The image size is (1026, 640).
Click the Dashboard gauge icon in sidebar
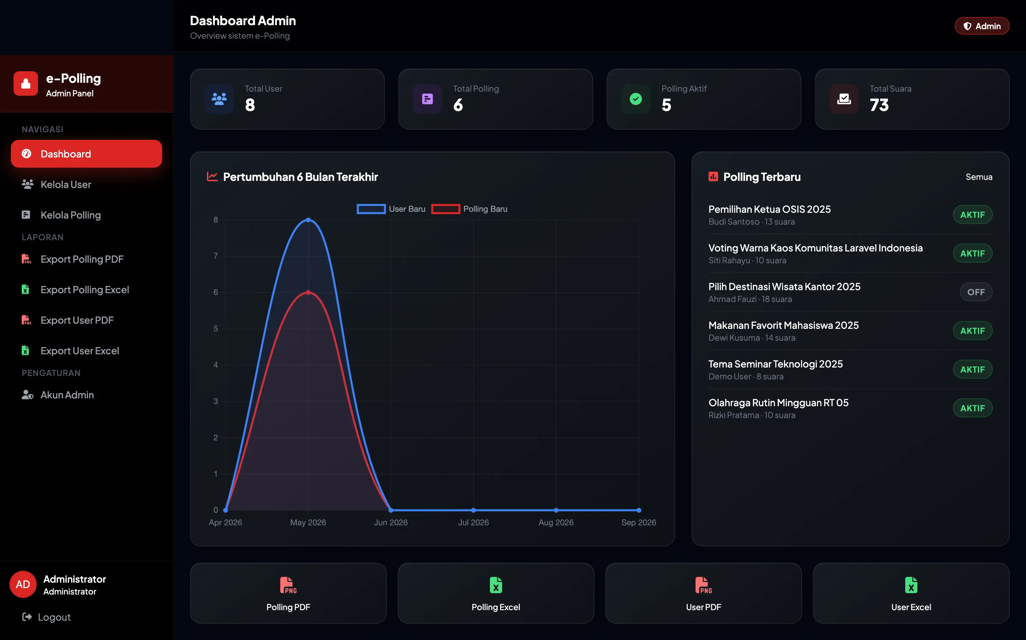27,154
